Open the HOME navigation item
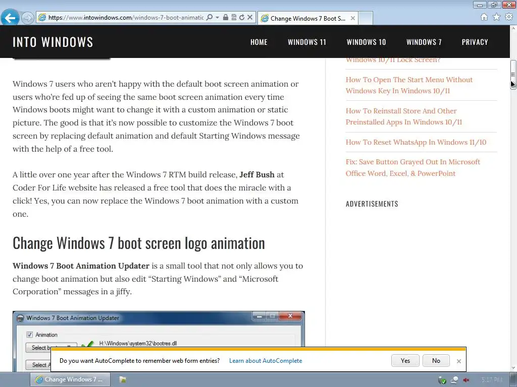The image size is (517, 387). (259, 42)
